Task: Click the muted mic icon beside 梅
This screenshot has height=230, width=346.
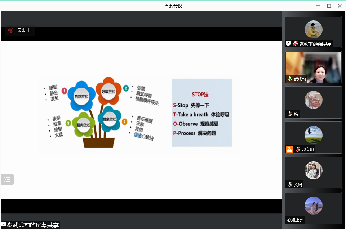Action: click(289, 114)
